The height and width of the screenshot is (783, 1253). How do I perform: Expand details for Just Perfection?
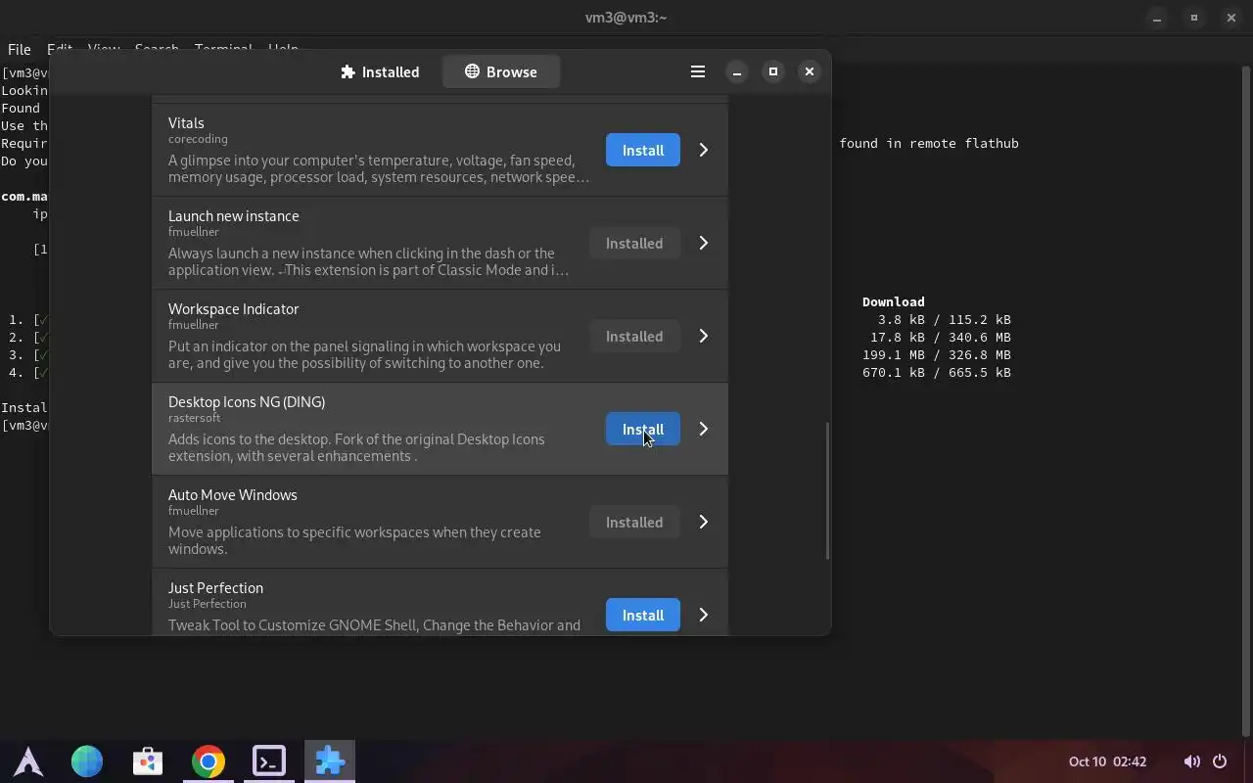[x=703, y=615]
